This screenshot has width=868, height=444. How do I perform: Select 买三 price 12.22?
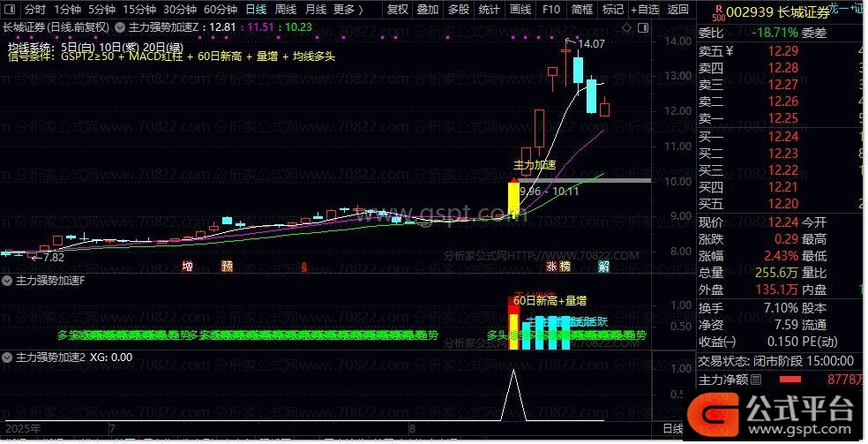pyautogui.click(x=782, y=170)
